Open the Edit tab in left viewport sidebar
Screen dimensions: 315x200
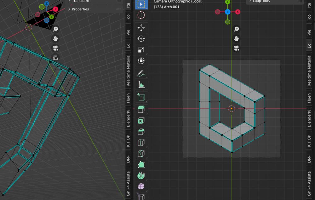(x=128, y=45)
